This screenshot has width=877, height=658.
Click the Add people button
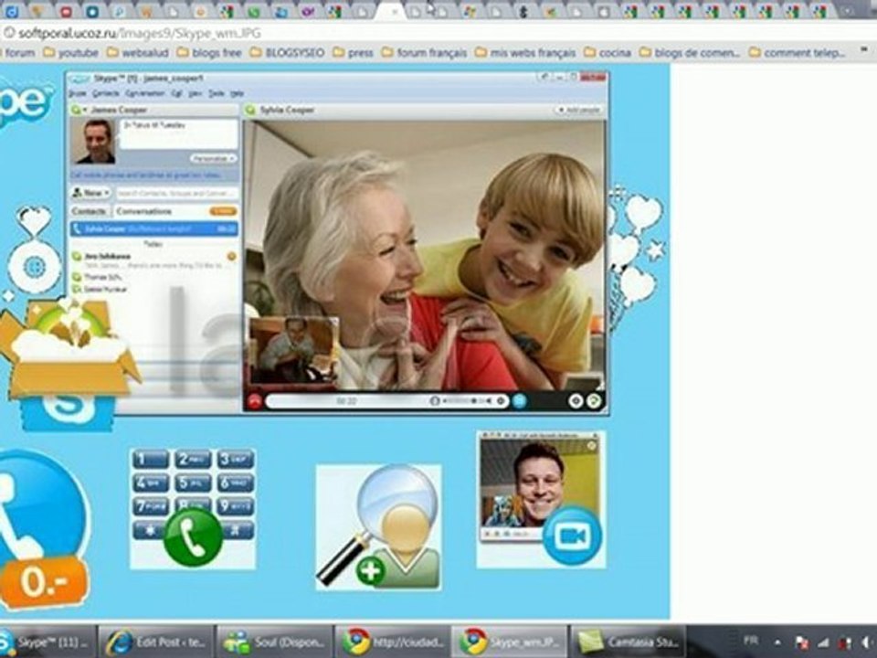(x=578, y=111)
